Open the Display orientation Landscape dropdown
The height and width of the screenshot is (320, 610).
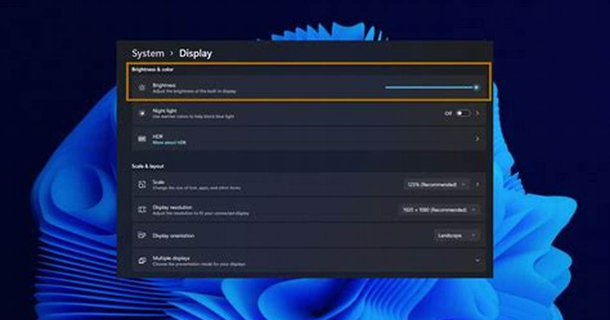coord(456,235)
